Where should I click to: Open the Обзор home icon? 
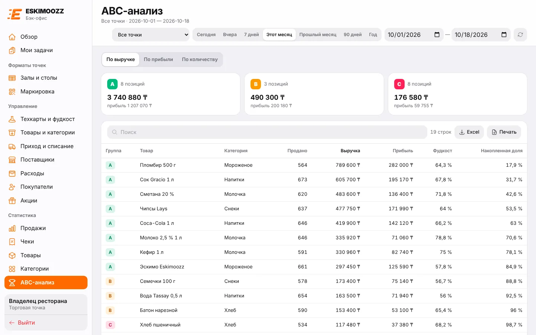[x=12, y=37]
